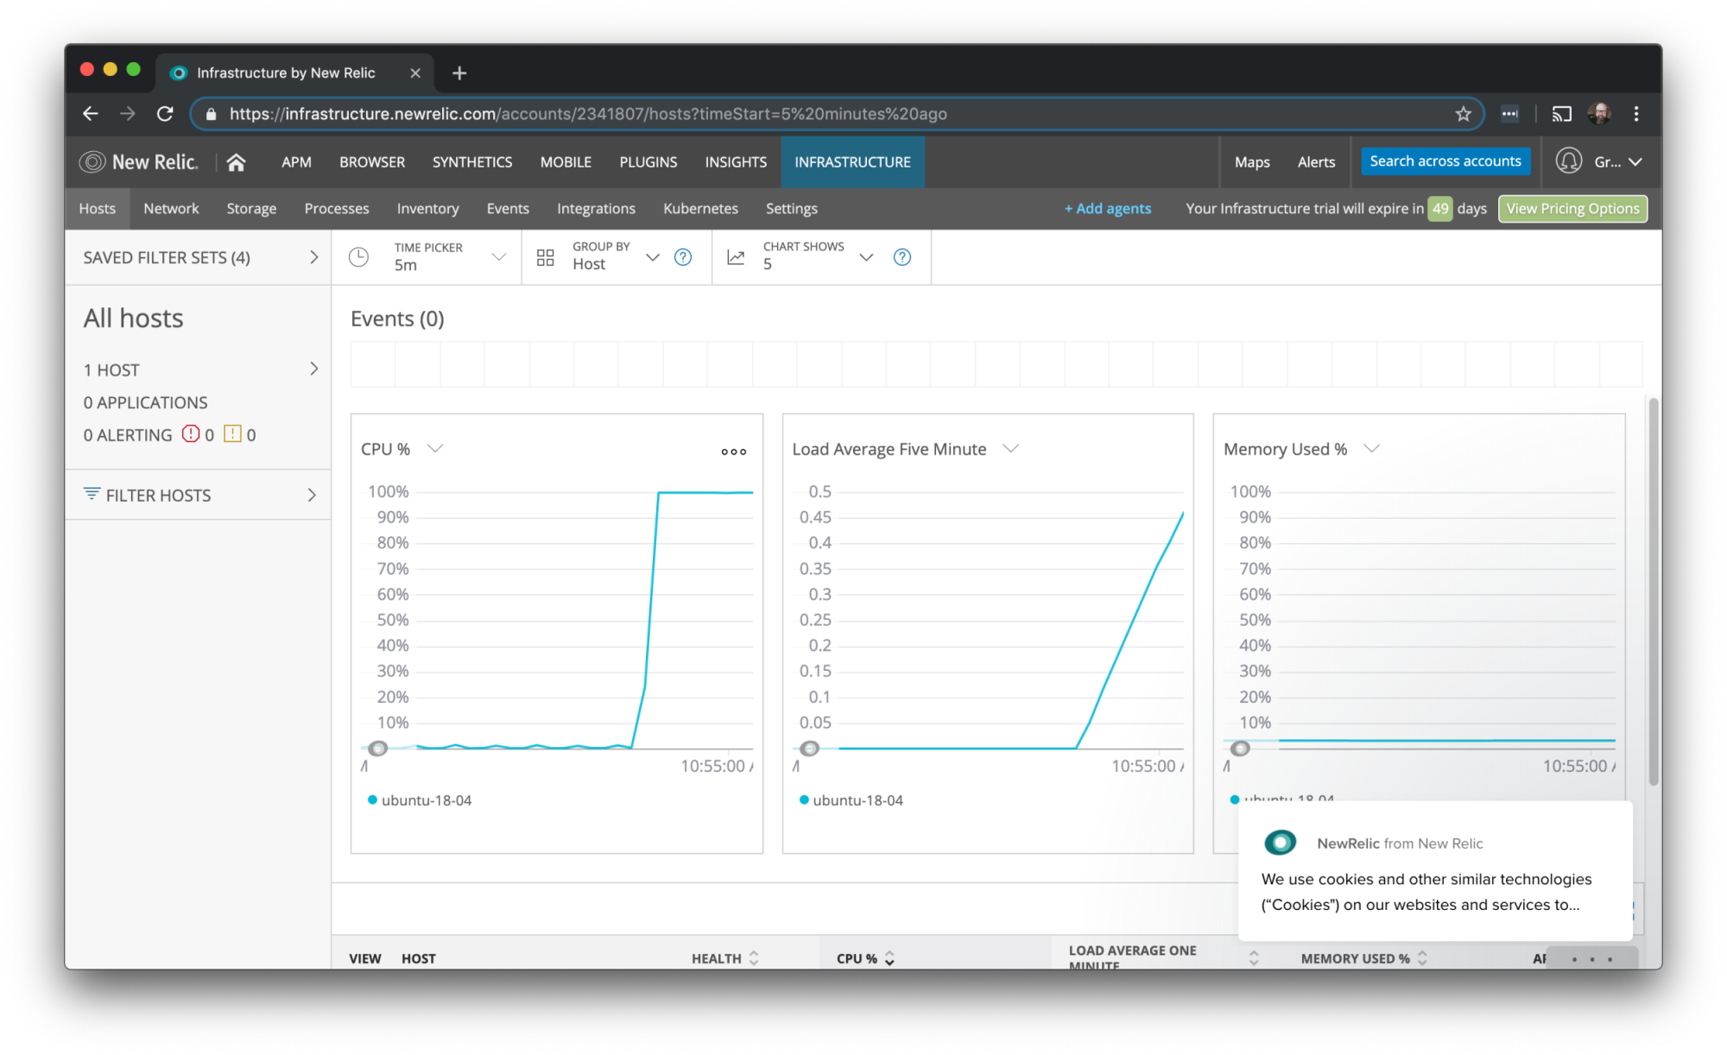Viewport: 1727px width, 1055px height.
Task: Switch to the Network tab
Action: pyautogui.click(x=171, y=209)
